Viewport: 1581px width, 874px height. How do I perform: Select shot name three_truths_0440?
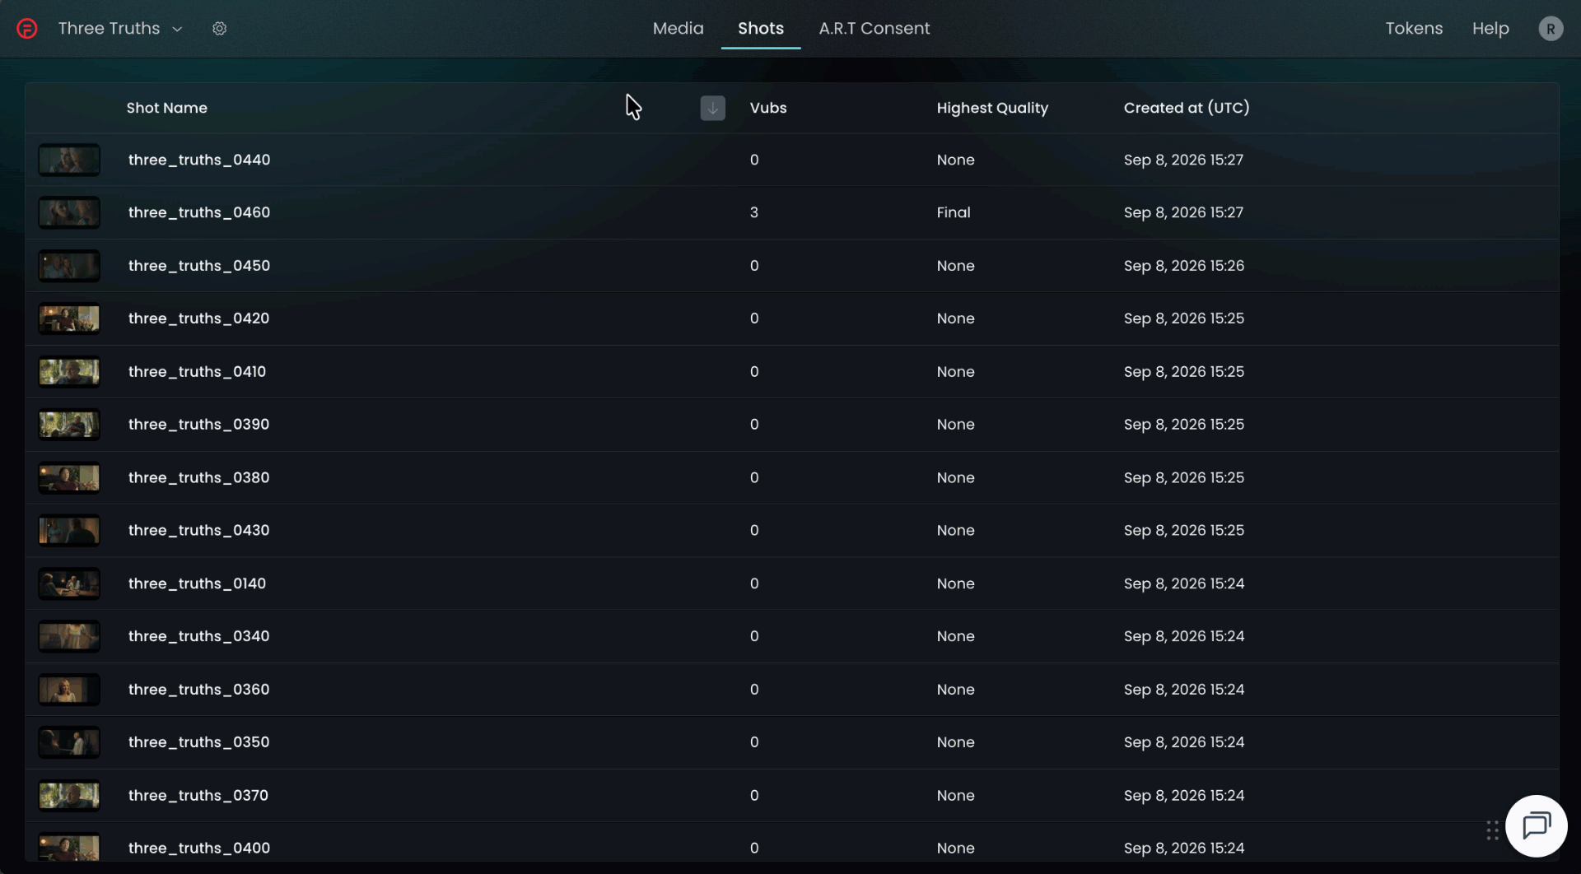pos(198,160)
